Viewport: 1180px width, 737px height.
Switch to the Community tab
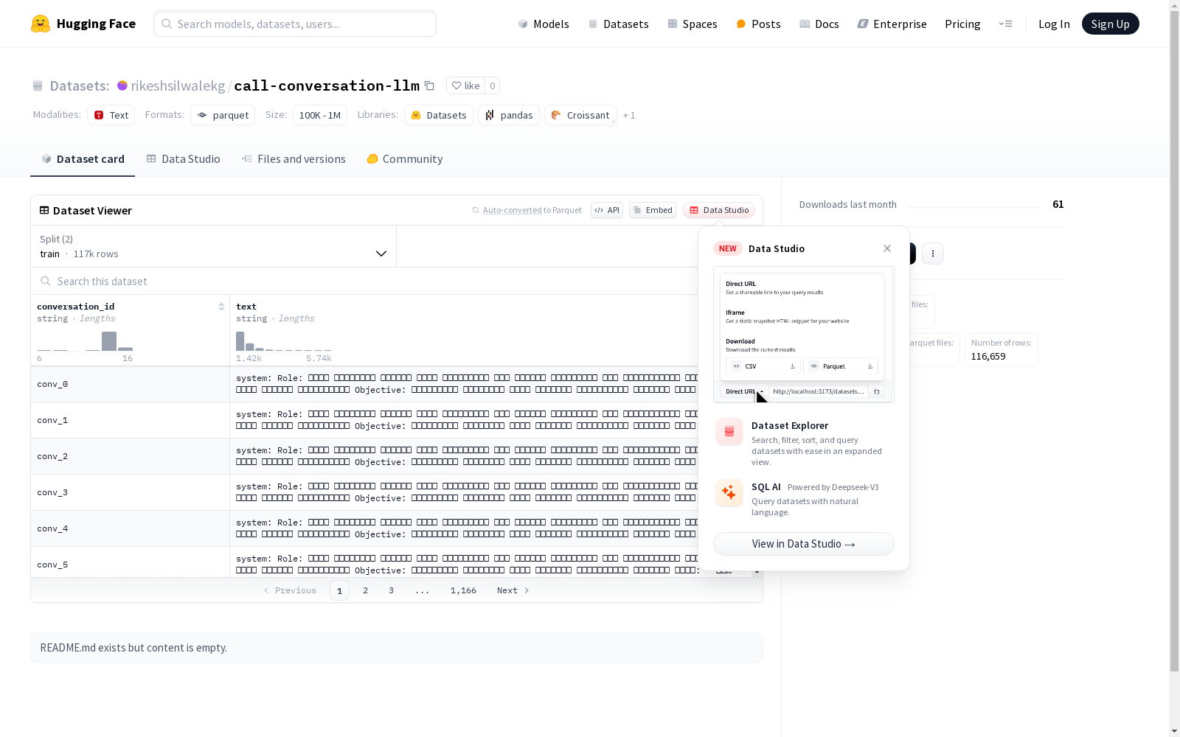405,158
